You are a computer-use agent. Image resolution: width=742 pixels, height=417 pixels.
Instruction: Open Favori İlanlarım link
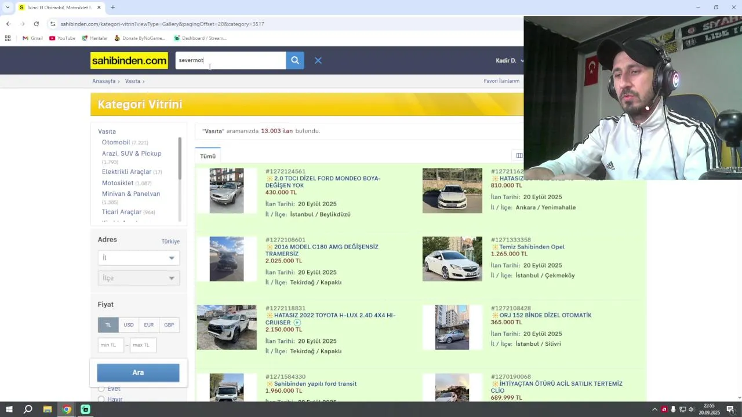(501, 81)
